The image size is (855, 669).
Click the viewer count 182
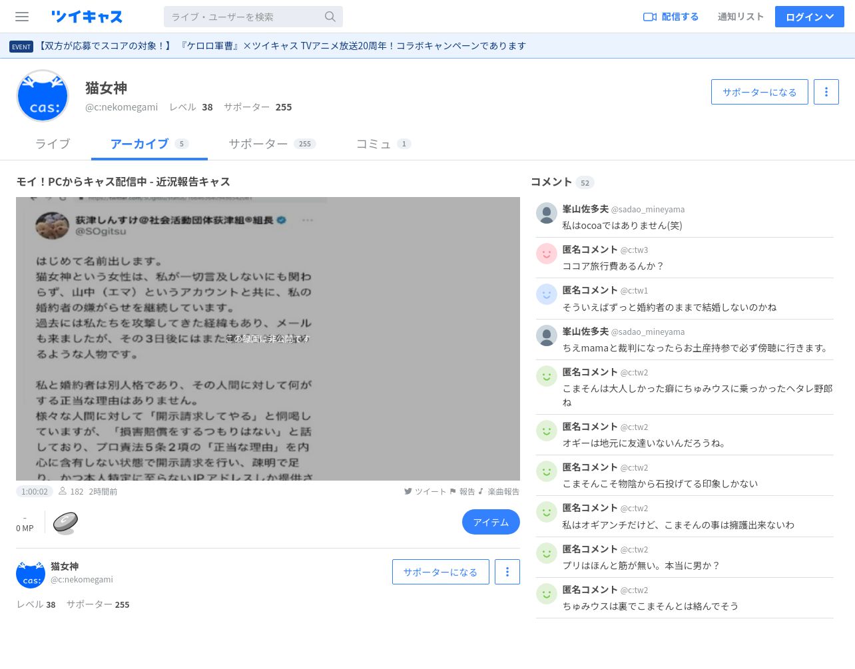71,492
